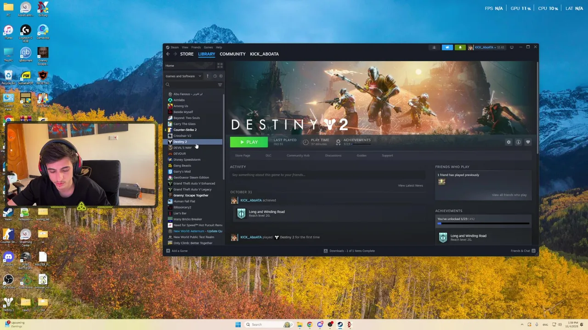The height and width of the screenshot is (330, 588).
Task: Open Steam icon on the taskbar
Action: [x=340, y=324]
